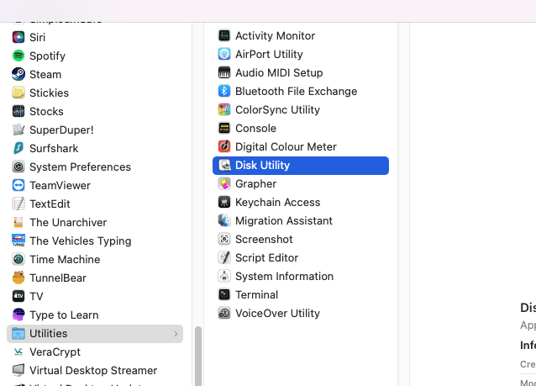Select the "Keychain Access" text

pyautogui.click(x=277, y=202)
